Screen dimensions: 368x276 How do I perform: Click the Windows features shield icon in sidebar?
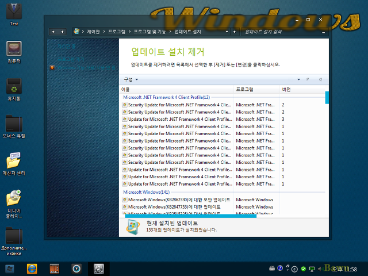coord(52,68)
